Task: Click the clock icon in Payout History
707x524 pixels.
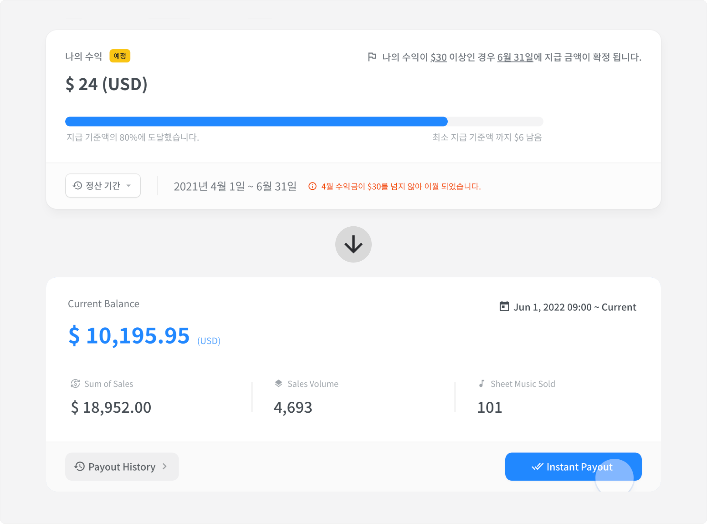Action: (79, 466)
